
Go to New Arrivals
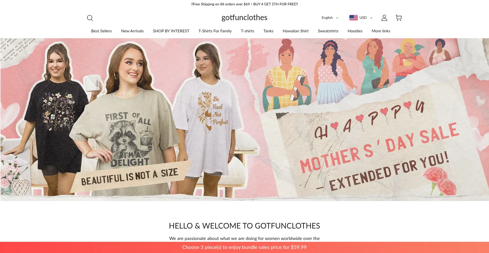132,31
